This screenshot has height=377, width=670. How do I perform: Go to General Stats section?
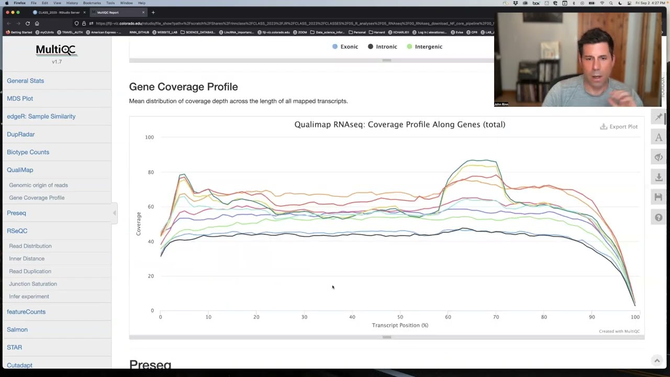click(x=25, y=81)
